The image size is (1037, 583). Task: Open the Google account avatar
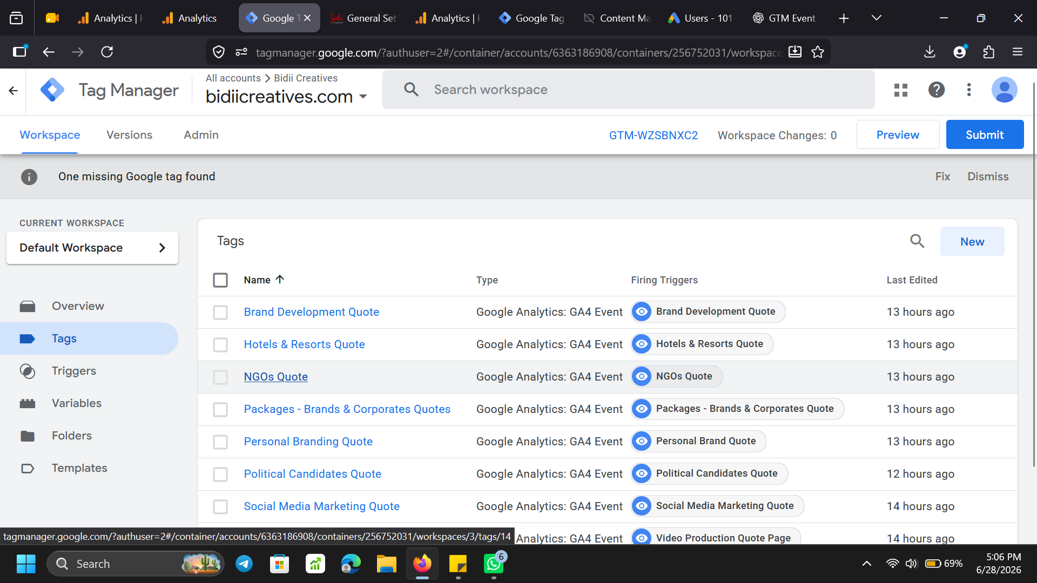[1004, 90]
